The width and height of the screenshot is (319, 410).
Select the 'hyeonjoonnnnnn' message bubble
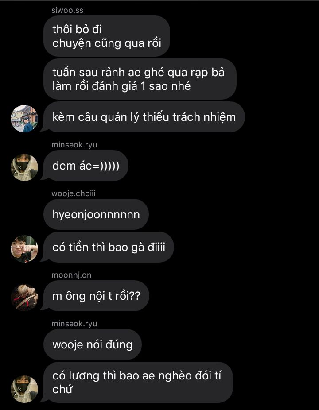click(x=96, y=214)
